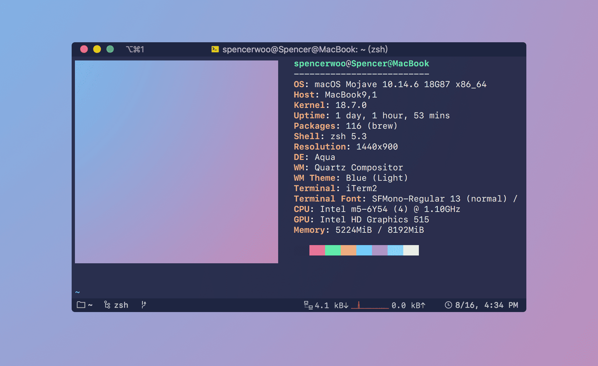Click the OS line showing macOS Mojave
This screenshot has width=598, height=366.
390,85
